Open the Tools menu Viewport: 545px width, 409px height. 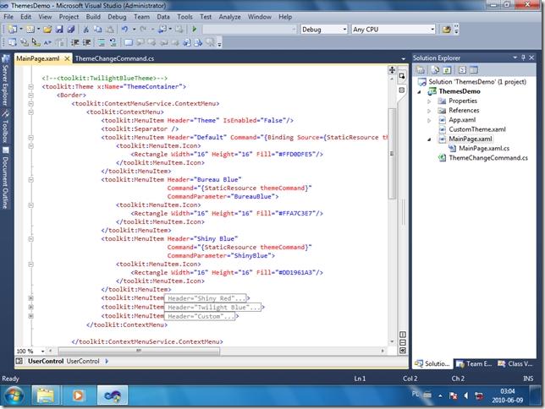(x=184, y=17)
